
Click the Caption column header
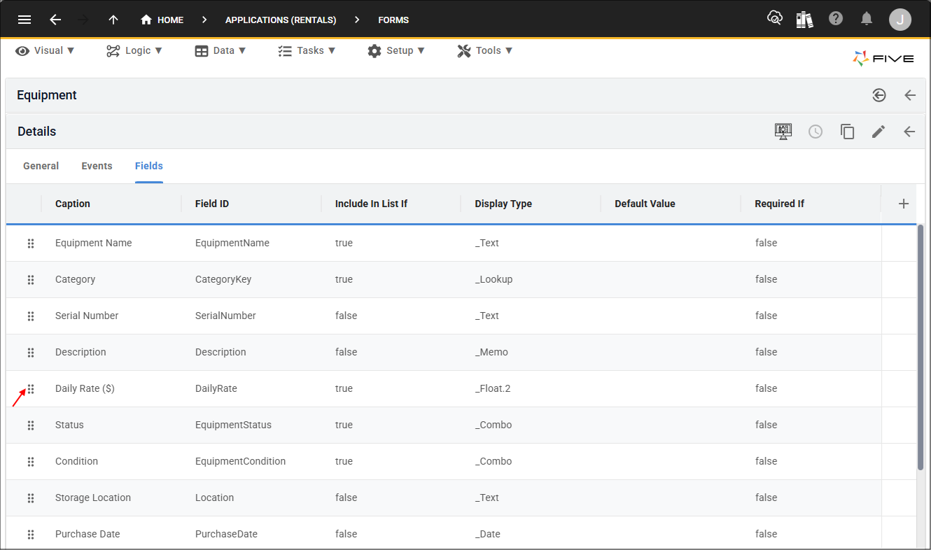[x=73, y=204]
